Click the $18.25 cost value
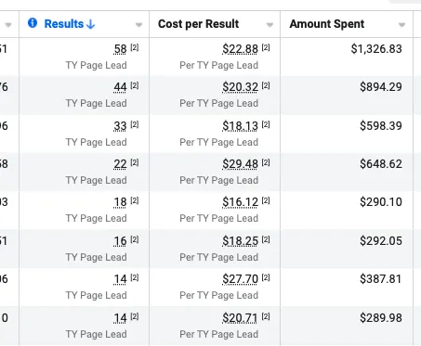Screen dimensions: 421x346 (x=240, y=241)
